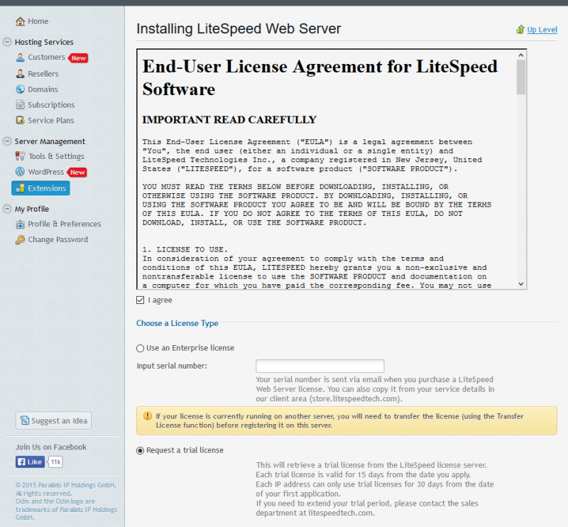Click the Choose a License Type heading
568x527 pixels.
tap(177, 323)
